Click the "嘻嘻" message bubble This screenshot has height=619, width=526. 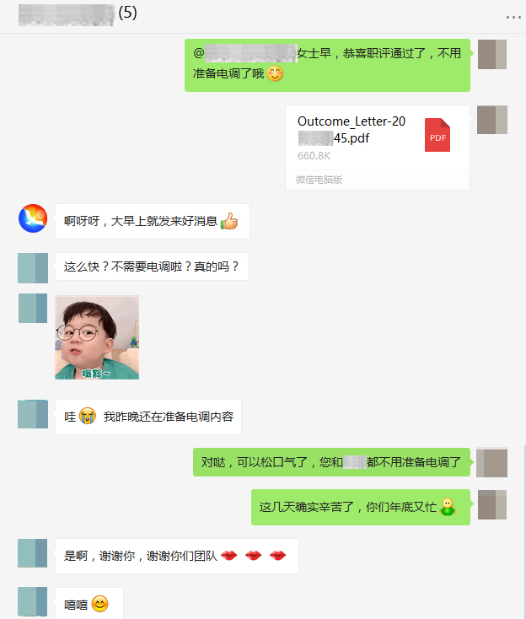[89, 604]
